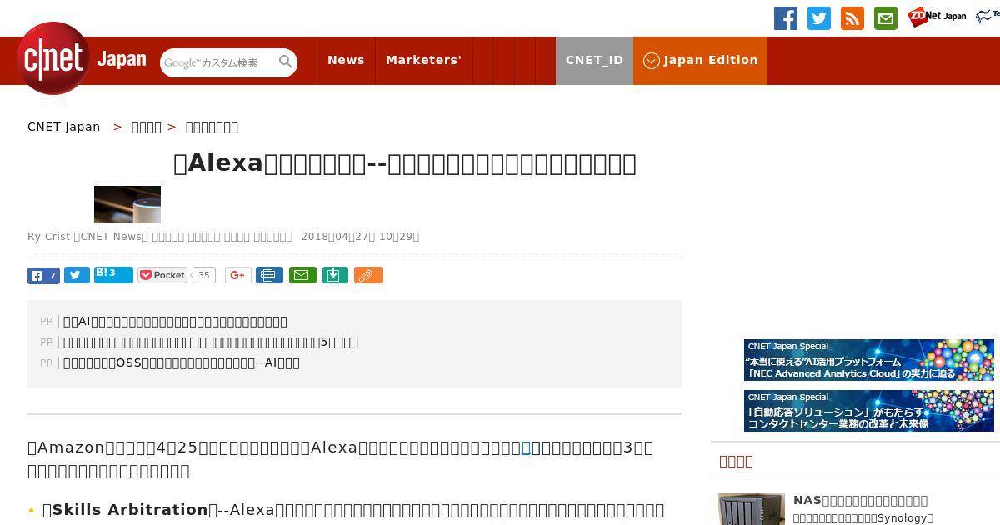The width and height of the screenshot is (1000, 525).
Task: Save article to Pocket
Action: click(x=162, y=275)
